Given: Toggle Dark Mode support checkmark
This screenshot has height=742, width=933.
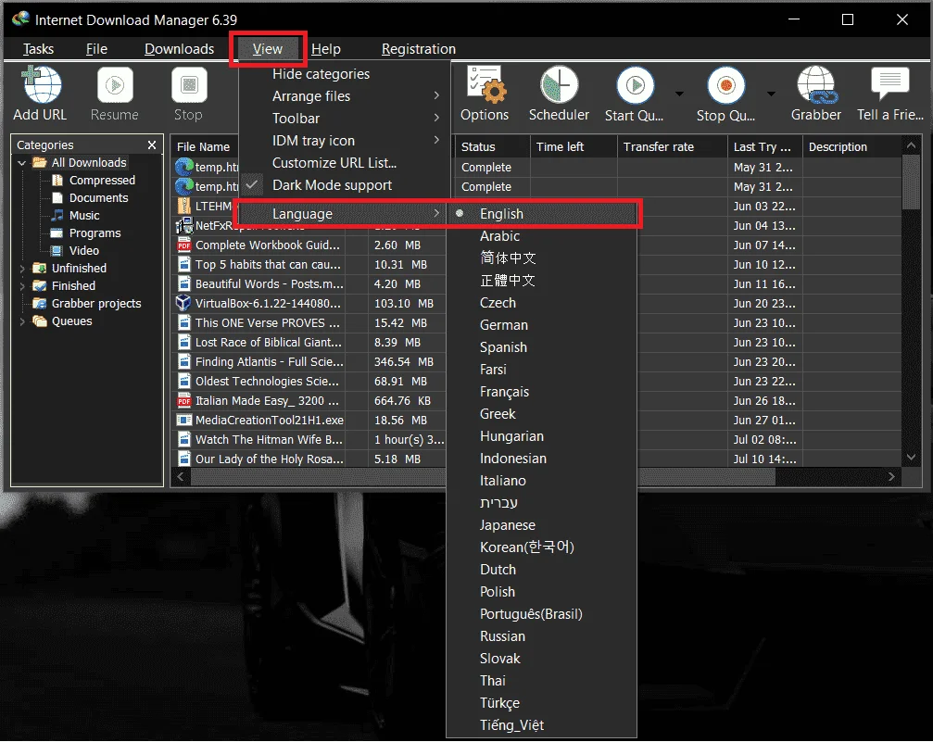Looking at the screenshot, I should [252, 185].
